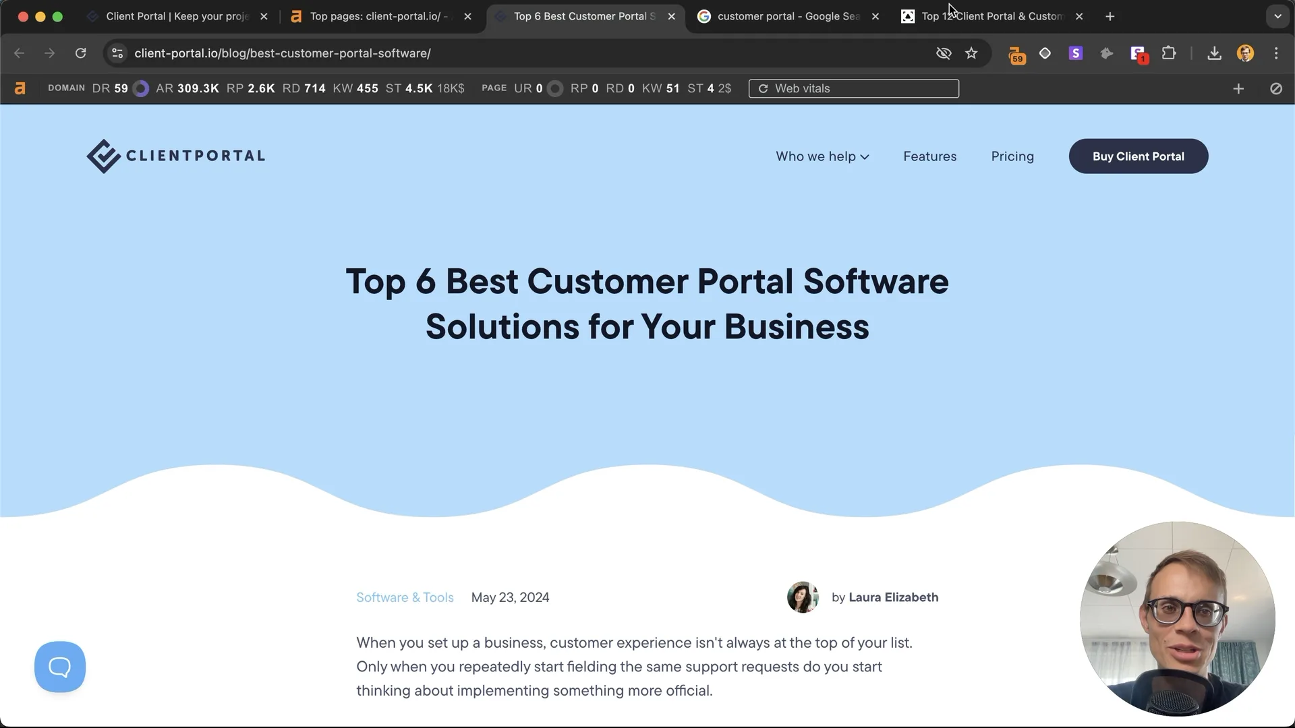This screenshot has height=728, width=1295.
Task: Open a new tab with plus button
Action: [1110, 16]
